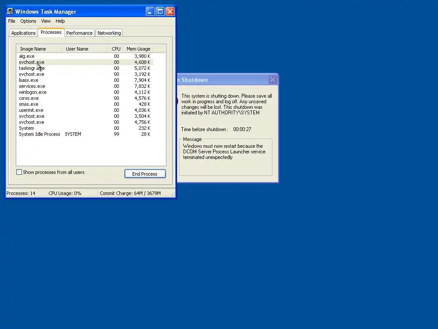Image resolution: width=438 pixels, height=329 pixels.
Task: Sort by Mem Usage column header
Action: [138, 49]
